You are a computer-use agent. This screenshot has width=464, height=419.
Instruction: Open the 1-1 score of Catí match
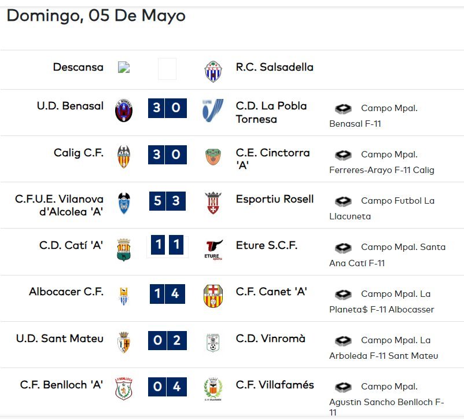coord(167,245)
